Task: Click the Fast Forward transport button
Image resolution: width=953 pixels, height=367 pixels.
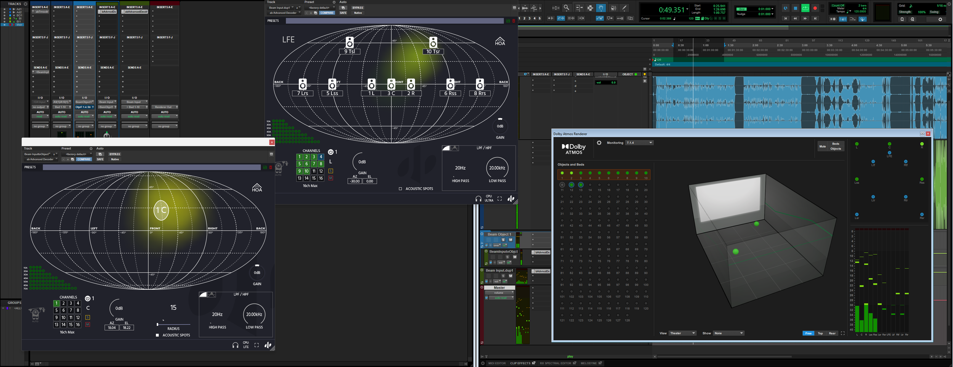Action: [x=805, y=18]
